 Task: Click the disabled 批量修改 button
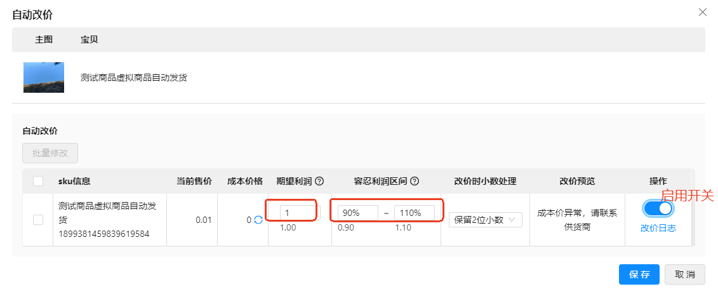(50, 153)
